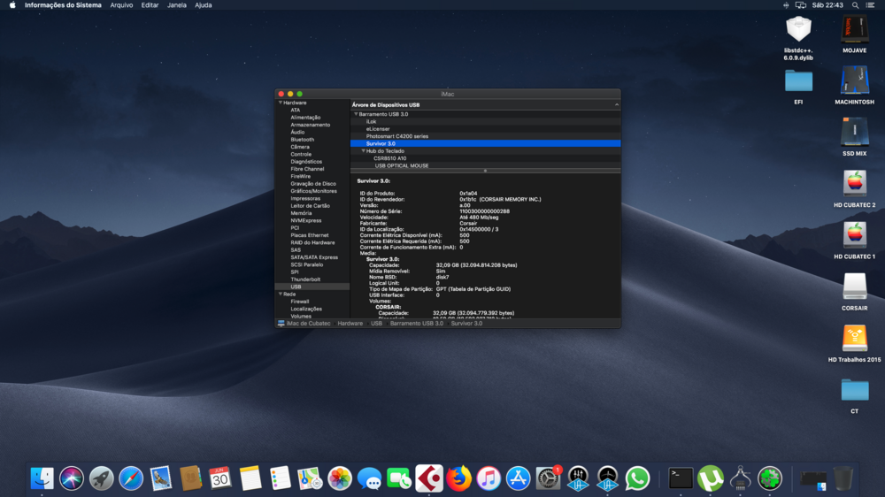Click Hardware in the bottom path bar
The image size is (885, 497).
tap(350, 324)
